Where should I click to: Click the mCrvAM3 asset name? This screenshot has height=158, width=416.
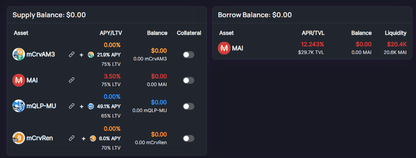click(x=41, y=55)
